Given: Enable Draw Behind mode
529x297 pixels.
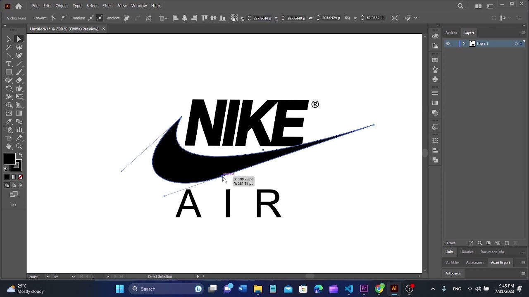Looking at the screenshot, I should tap(14, 185).
